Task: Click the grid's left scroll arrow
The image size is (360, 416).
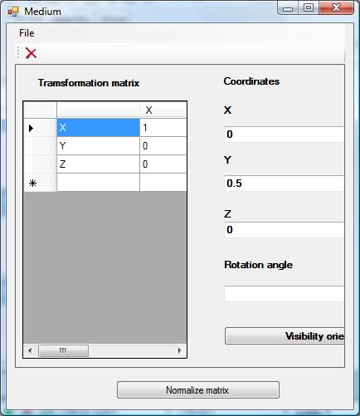Action: coord(30,350)
